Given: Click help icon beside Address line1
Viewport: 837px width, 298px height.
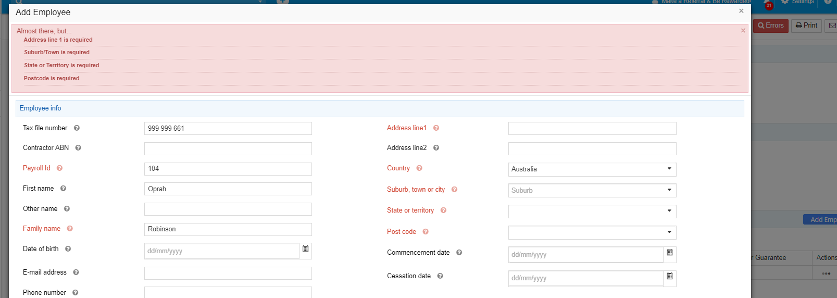Looking at the screenshot, I should [436, 128].
